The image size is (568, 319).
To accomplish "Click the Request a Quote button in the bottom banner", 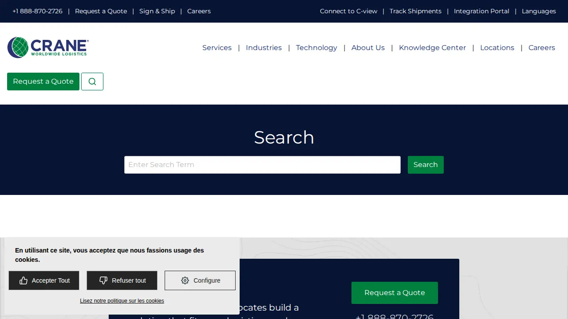I will [394, 293].
